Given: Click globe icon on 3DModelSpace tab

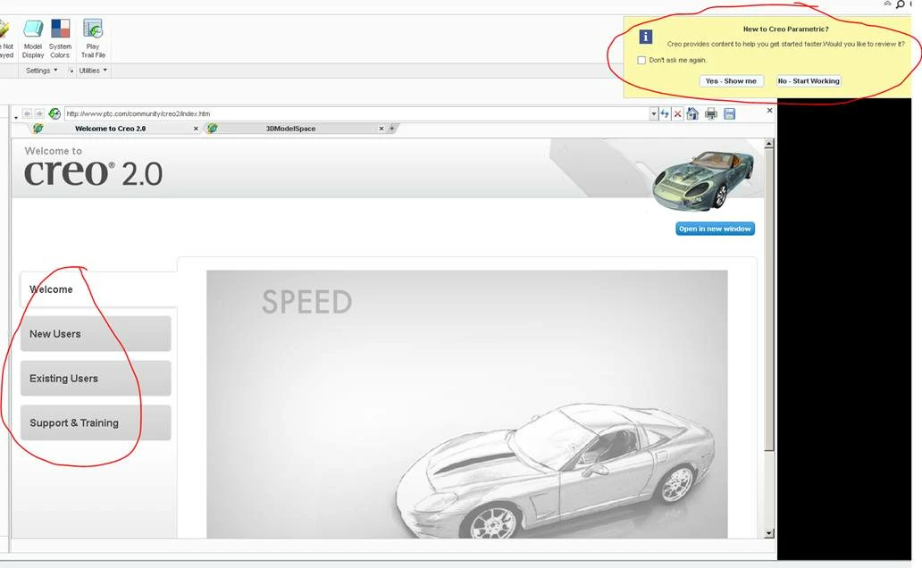Looking at the screenshot, I should pyautogui.click(x=213, y=129).
